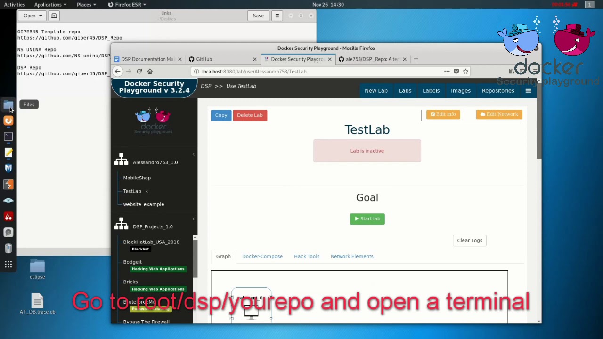Open the eclipse desktop folder

pyautogui.click(x=37, y=269)
